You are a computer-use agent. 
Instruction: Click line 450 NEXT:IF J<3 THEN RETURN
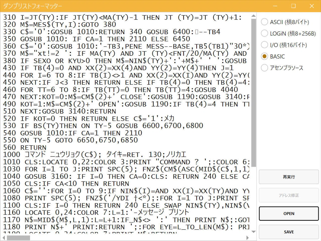tap(126, 82)
